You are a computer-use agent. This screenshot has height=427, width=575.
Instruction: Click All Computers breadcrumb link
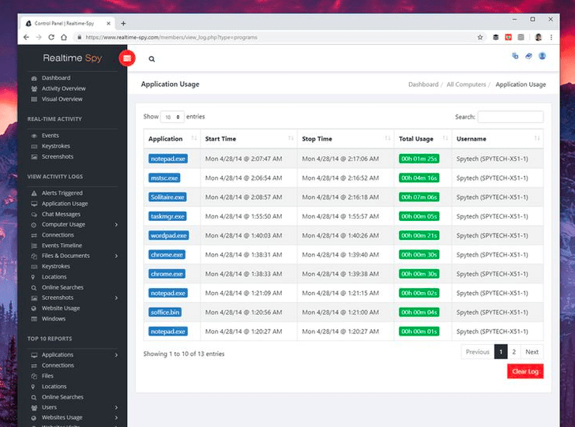pyautogui.click(x=466, y=84)
